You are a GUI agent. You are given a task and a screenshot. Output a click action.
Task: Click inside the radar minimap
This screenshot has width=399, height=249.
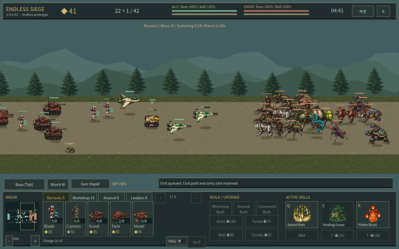[x=22, y=217]
